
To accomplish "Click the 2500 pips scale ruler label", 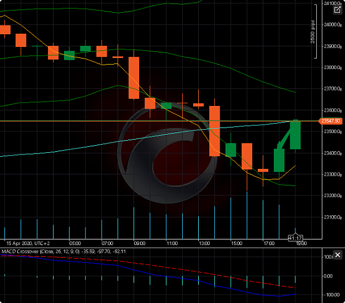I will (312, 31).
